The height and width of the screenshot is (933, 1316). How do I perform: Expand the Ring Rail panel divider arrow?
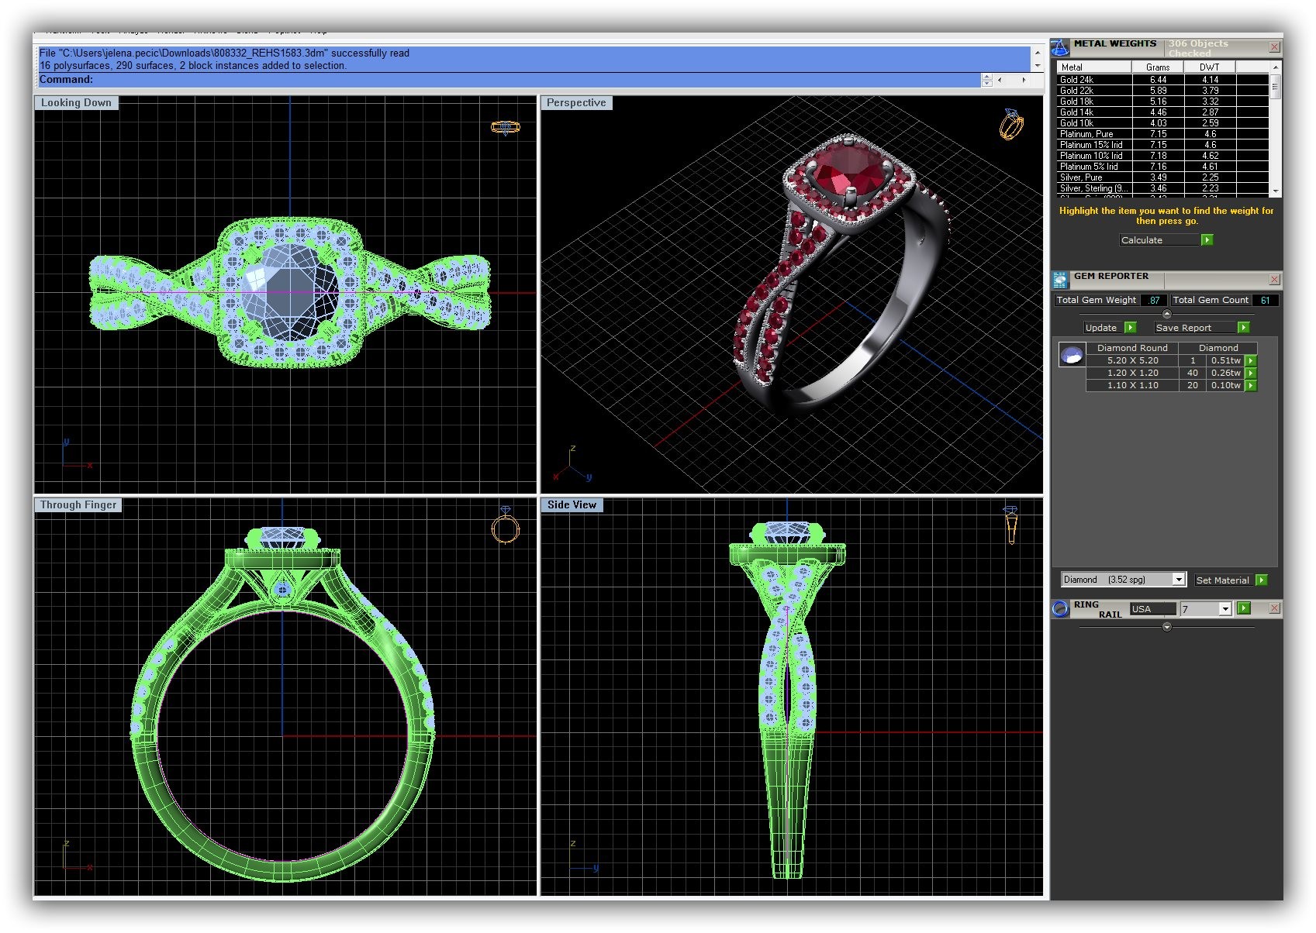[x=1166, y=627]
